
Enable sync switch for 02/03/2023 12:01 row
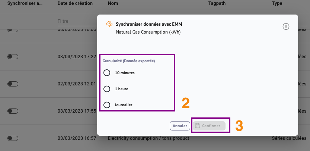(13, 84)
